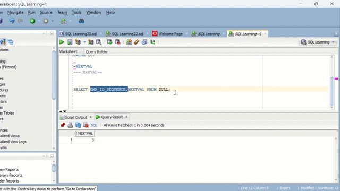Run the statement with green play icon
The image size is (340, 191).
(x=62, y=42)
